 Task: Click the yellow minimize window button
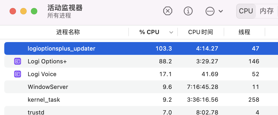click(x=23, y=11)
